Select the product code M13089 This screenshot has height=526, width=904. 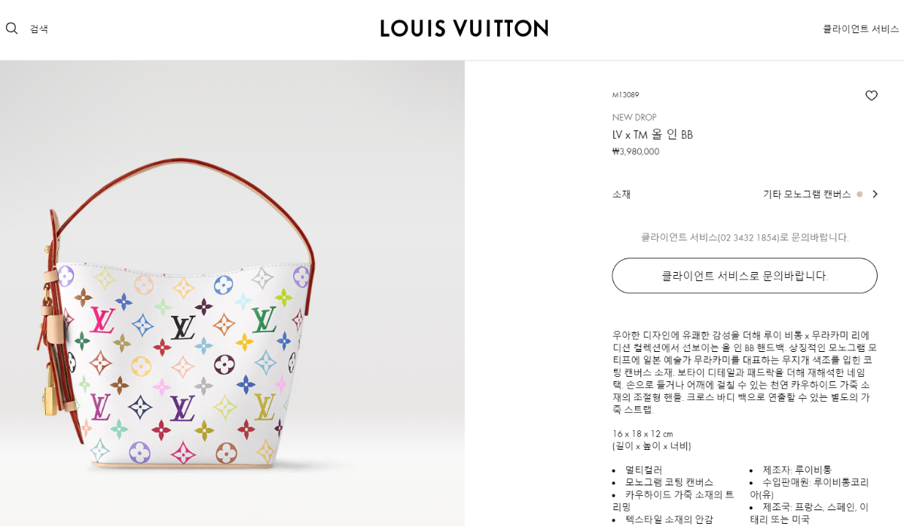[x=625, y=95]
